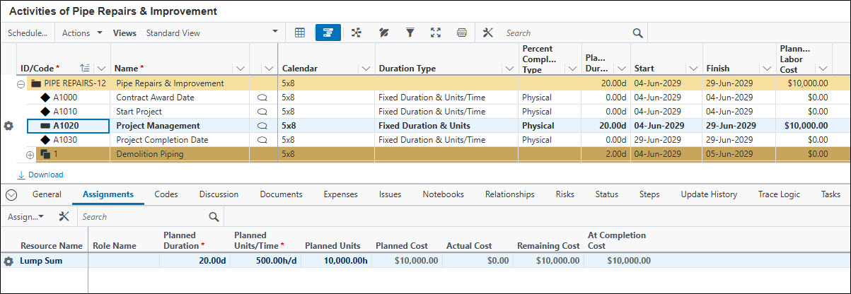Open the settings tools icon beside upper Search
Image resolution: width=851 pixels, height=294 pixels.
pyautogui.click(x=488, y=33)
